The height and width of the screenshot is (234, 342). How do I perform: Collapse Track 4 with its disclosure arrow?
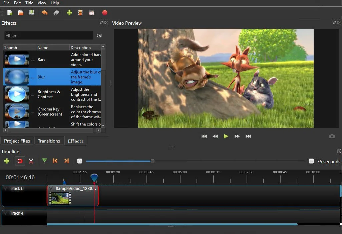click(x=5, y=213)
